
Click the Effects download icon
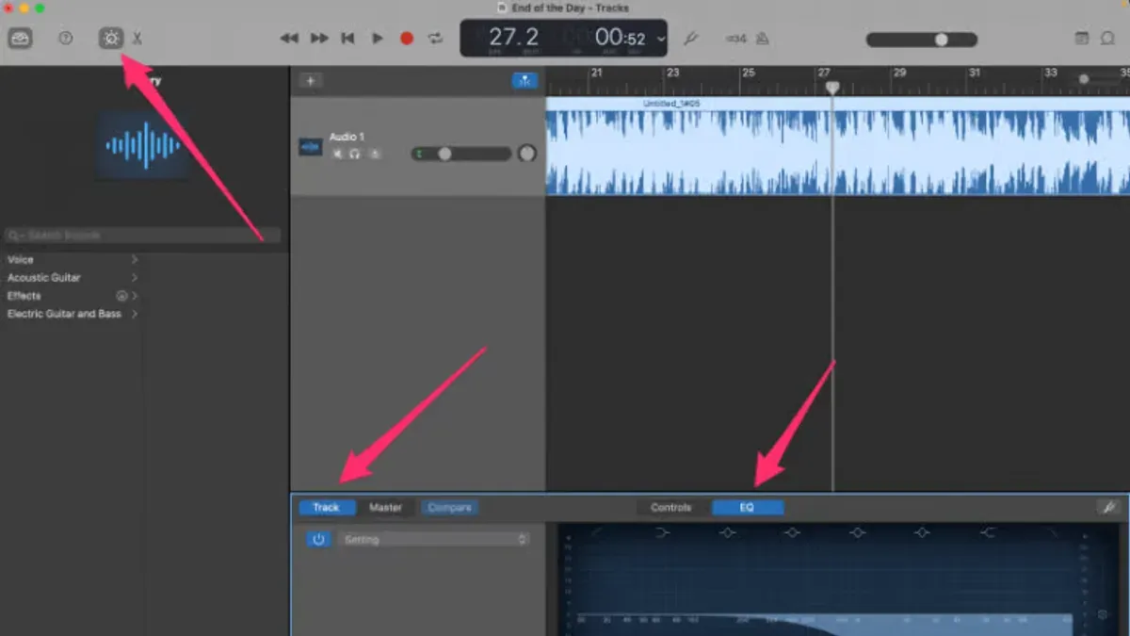(x=121, y=296)
